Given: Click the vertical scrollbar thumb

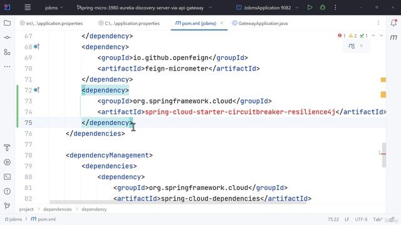Looking at the screenshot, I should (x=384, y=155).
